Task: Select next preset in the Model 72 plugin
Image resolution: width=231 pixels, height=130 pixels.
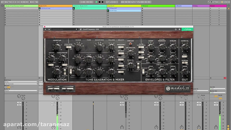Action: [x=49, y=29]
